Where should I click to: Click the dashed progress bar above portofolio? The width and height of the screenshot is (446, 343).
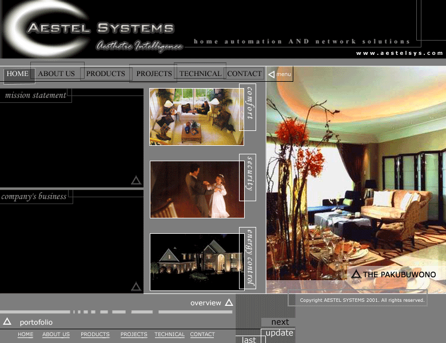pos(114,312)
